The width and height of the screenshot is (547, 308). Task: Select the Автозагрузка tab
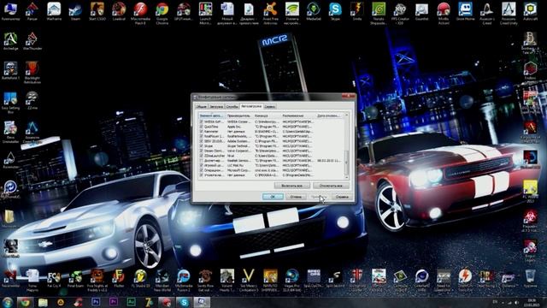tap(251, 106)
